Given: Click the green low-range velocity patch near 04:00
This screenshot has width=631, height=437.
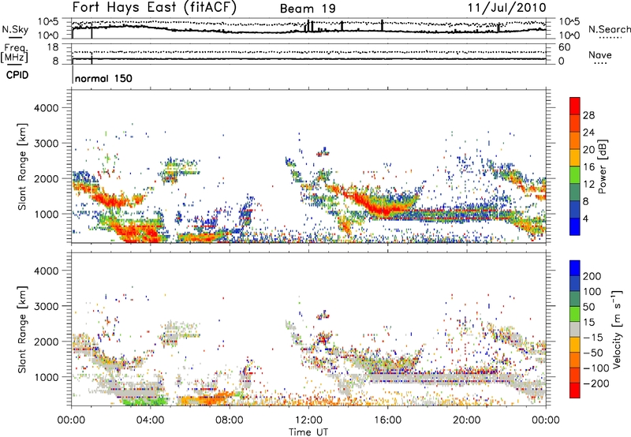Looking at the screenshot, I should pyautogui.click(x=144, y=401).
